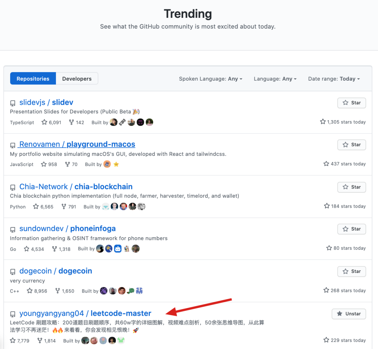Screen dimensions: 378x349
Task: Click the Python language label
Action: (17, 207)
